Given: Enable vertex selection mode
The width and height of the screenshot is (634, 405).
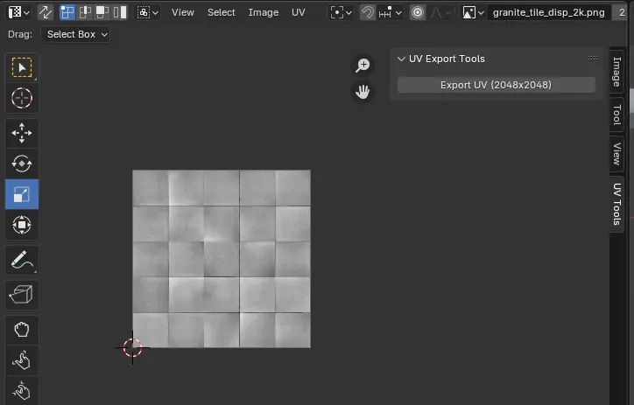Looking at the screenshot, I should click(67, 12).
